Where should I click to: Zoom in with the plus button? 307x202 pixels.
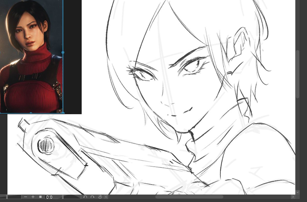point(33,197)
